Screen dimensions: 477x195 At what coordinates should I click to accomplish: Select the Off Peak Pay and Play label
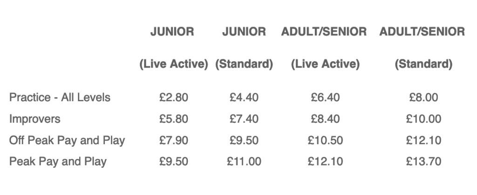(67, 140)
